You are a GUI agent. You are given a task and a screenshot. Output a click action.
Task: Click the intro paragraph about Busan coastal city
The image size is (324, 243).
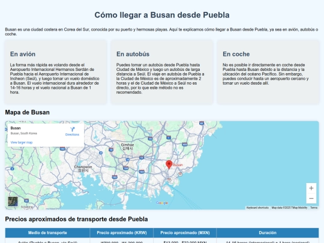[162, 32]
